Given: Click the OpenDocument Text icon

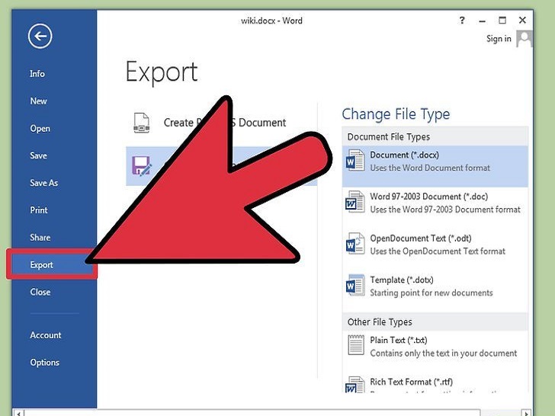Looking at the screenshot, I should (355, 243).
